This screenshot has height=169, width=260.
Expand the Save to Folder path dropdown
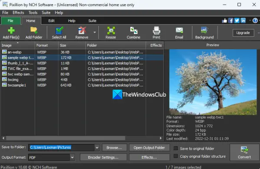(97, 147)
